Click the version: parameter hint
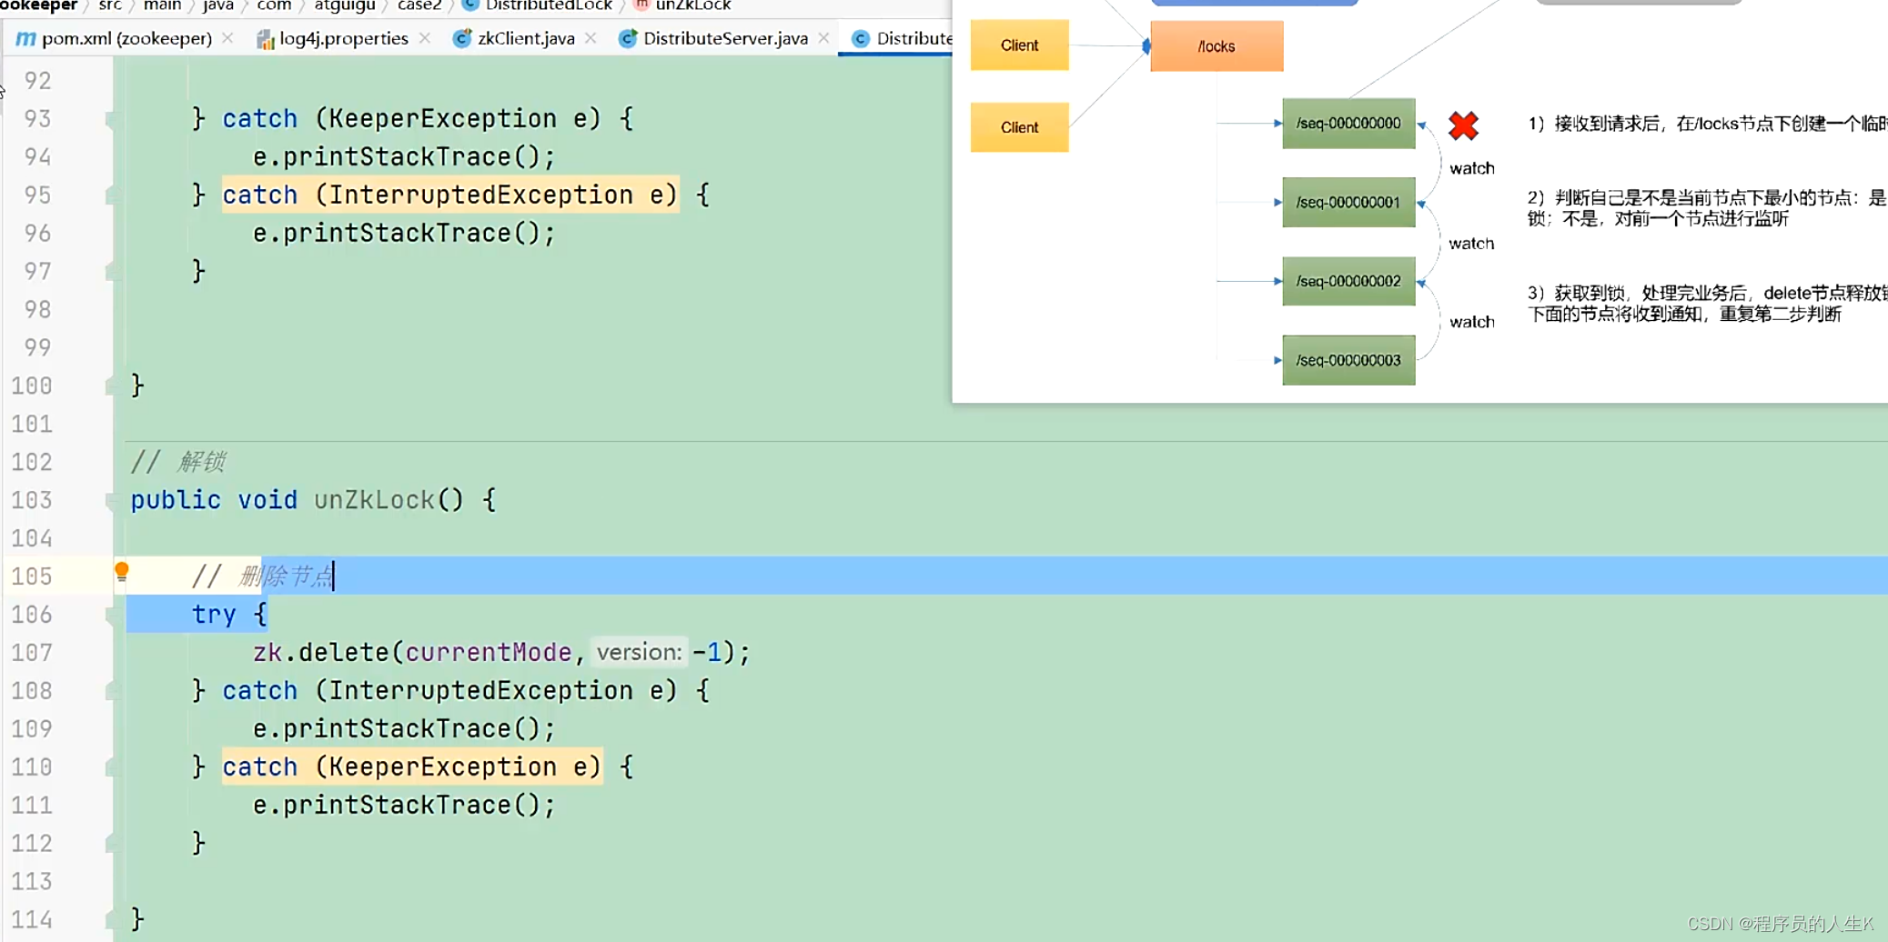Viewport: 1888px width, 942px height. pyautogui.click(x=639, y=652)
